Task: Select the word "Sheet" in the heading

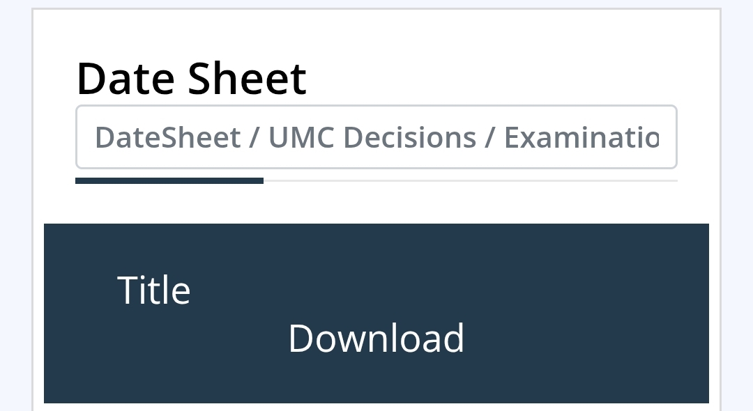Action: click(247, 78)
